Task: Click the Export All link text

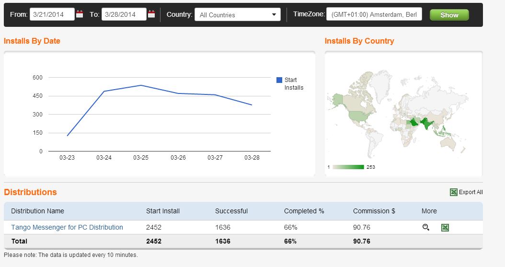Action: [471, 192]
